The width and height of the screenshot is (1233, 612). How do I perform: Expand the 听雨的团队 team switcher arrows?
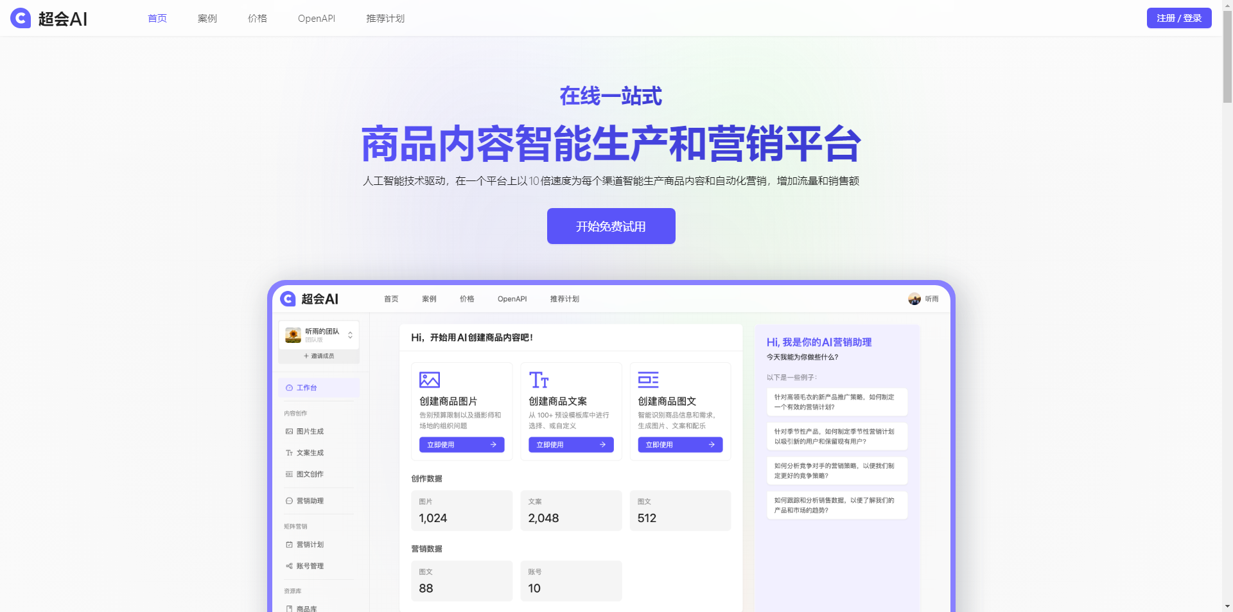click(350, 335)
